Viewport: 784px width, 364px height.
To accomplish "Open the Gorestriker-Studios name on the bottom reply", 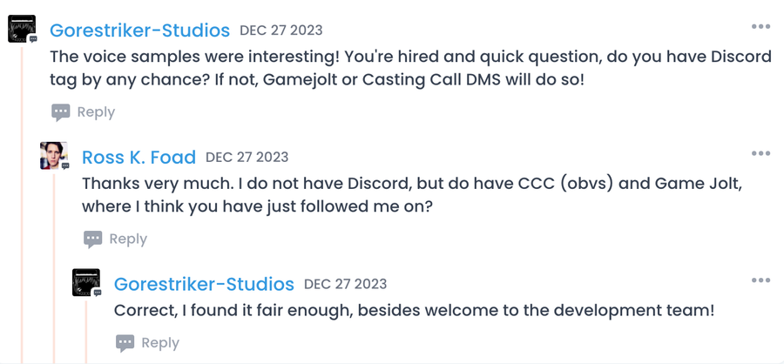I will (204, 284).
